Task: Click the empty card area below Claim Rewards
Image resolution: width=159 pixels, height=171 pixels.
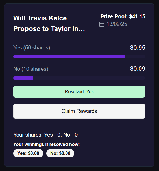Action: (79, 126)
